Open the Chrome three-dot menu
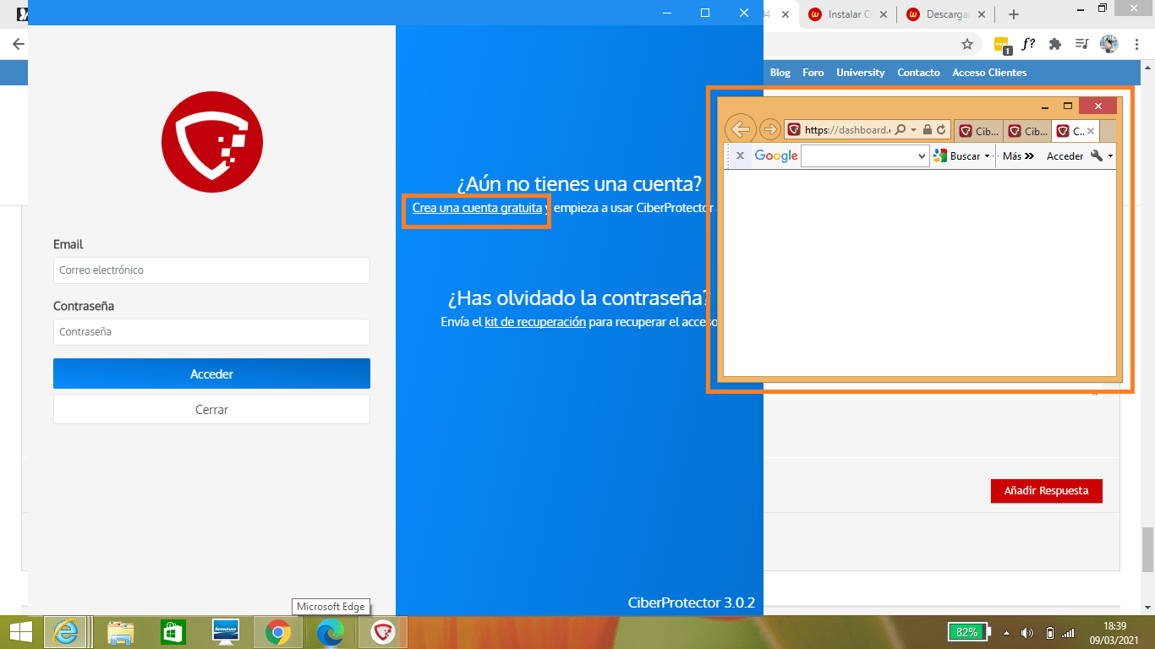Image resolution: width=1155 pixels, height=649 pixels. tap(1135, 44)
